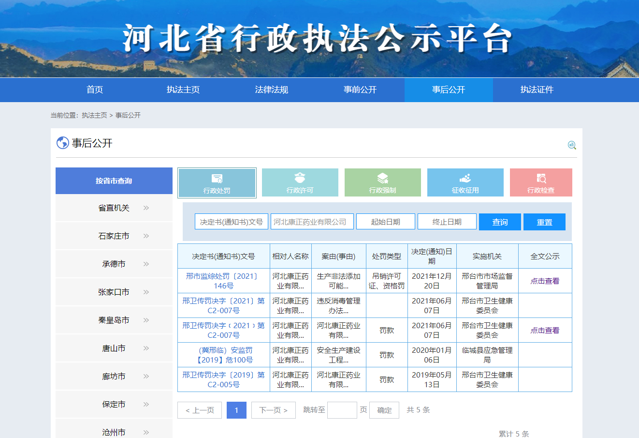
Task: Select the 行政强制 category icon tile
Action: coord(382,182)
